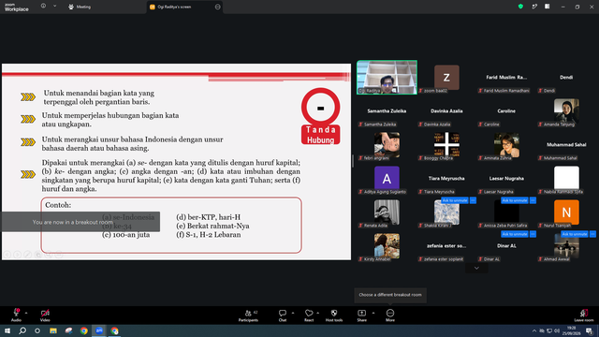Click febri angraini's profile picture
This screenshot has width=599, height=337.
387,144
